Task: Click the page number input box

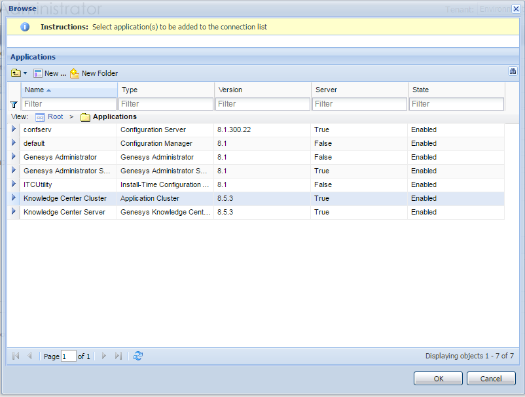Action: click(69, 356)
